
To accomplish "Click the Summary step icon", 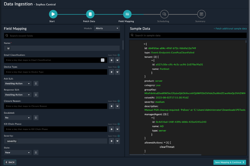I will click(x=201, y=14).
